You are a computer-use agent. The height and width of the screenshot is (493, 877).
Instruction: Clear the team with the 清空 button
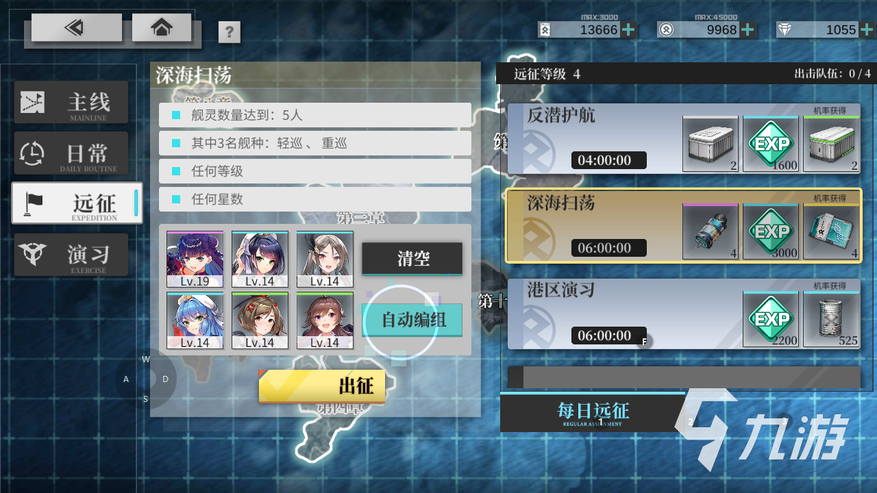[x=412, y=259]
